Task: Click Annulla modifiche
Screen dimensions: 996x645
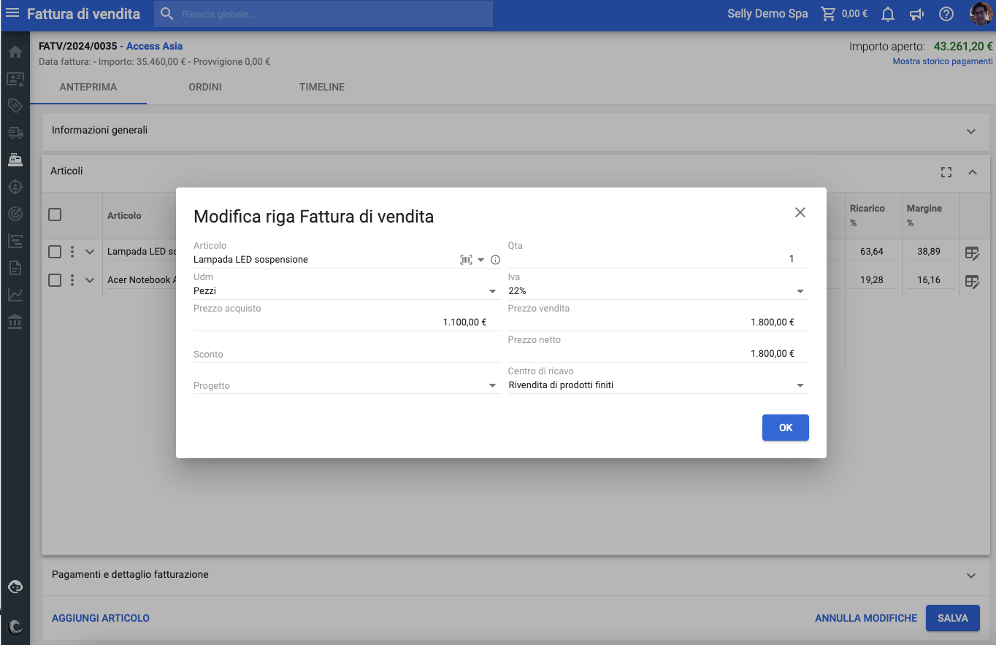Action: click(x=866, y=618)
